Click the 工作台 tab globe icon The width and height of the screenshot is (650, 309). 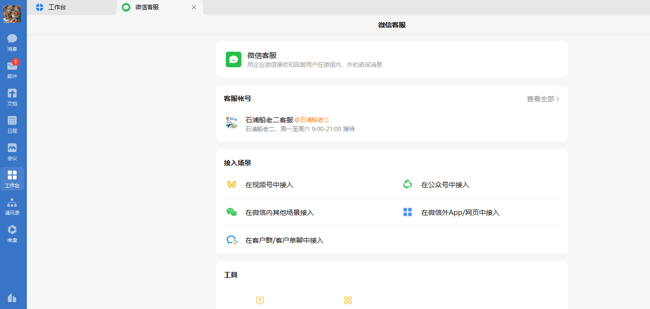40,7
